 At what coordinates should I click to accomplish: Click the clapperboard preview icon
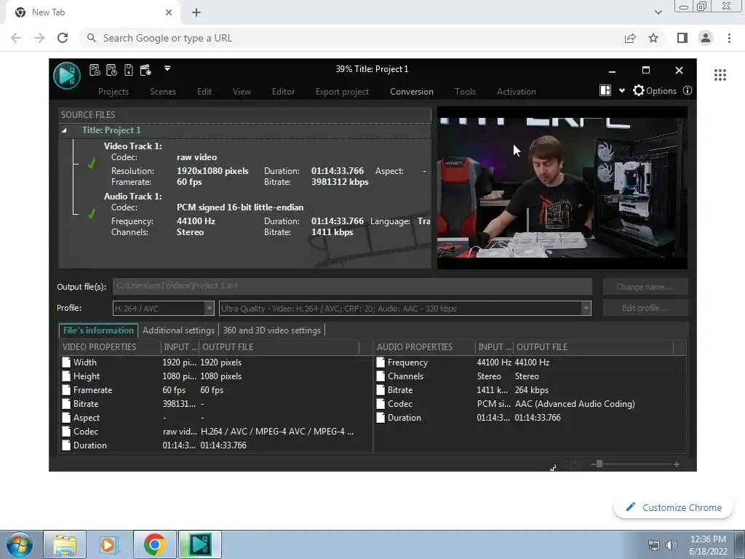(146, 71)
